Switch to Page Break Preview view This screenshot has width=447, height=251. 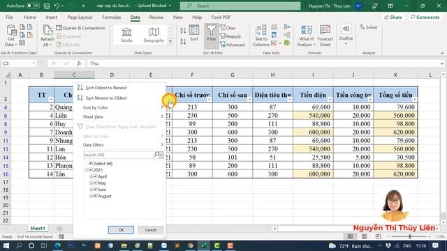(378, 236)
